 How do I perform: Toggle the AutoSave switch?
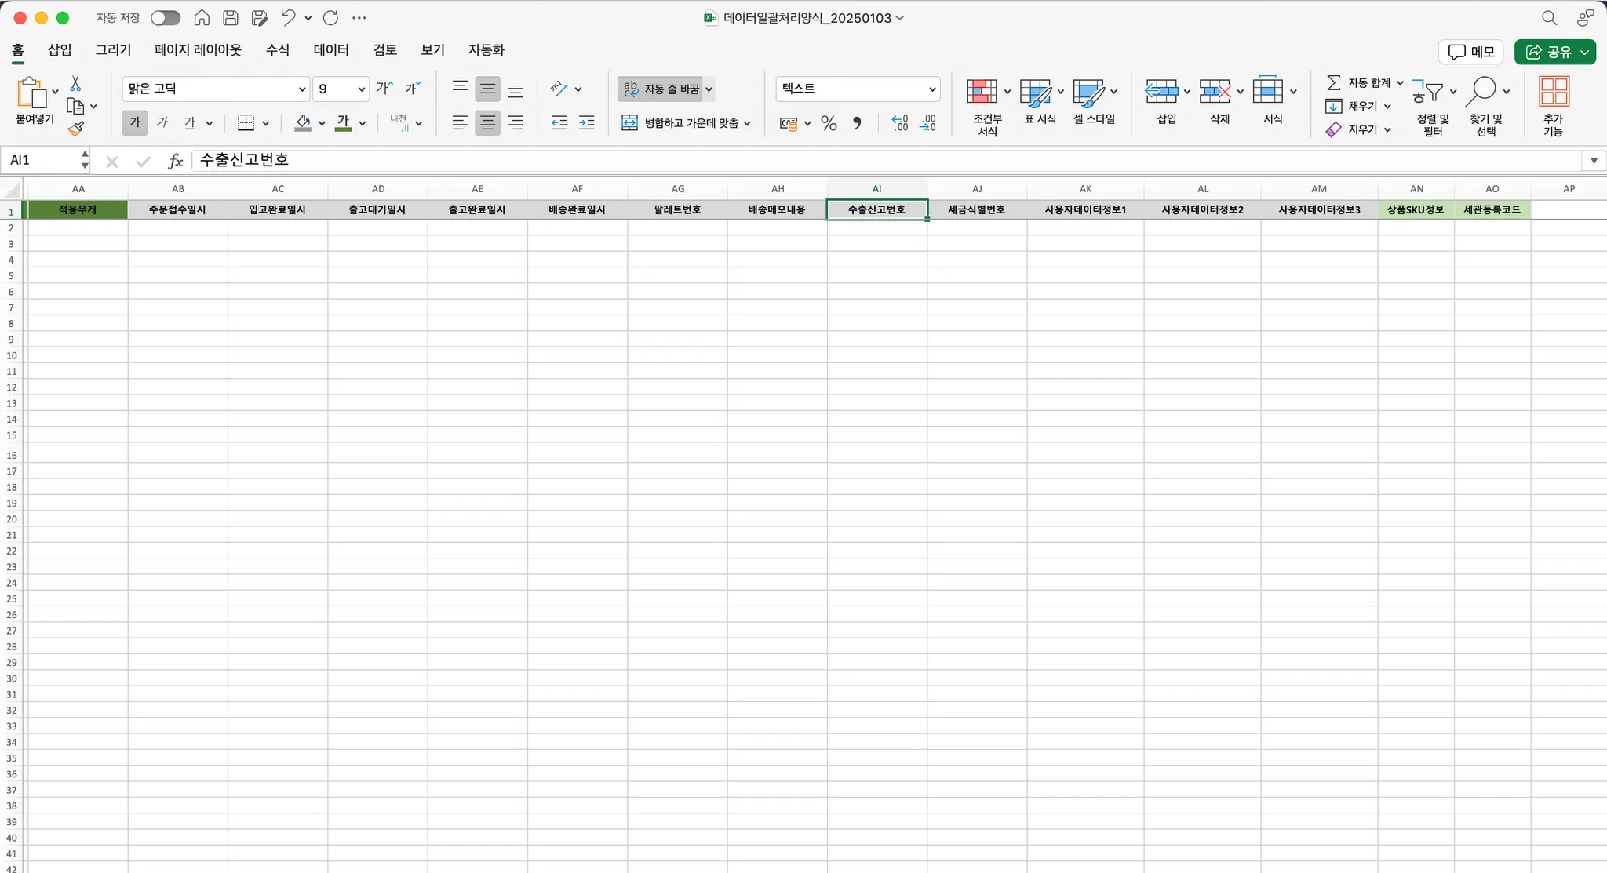click(166, 18)
